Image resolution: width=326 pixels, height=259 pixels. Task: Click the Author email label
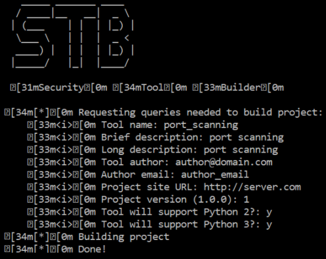(x=138, y=175)
